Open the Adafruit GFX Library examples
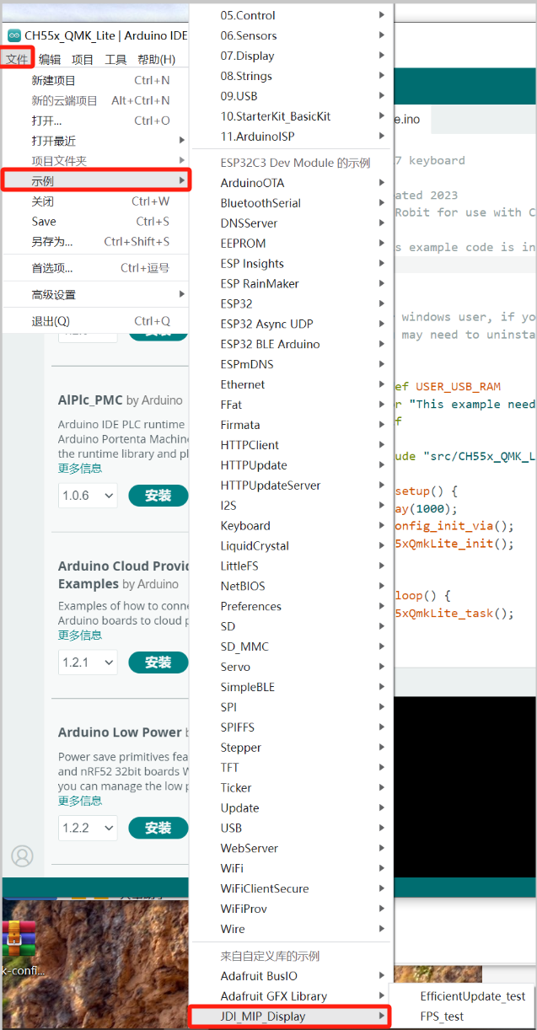The width and height of the screenshot is (537, 1030). (273, 996)
